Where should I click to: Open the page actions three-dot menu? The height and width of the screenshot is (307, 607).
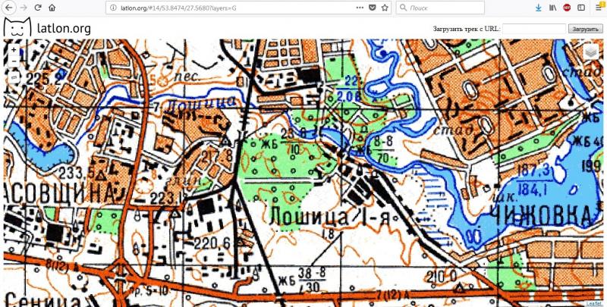click(x=358, y=8)
